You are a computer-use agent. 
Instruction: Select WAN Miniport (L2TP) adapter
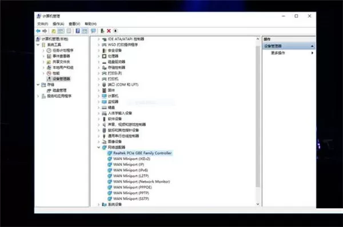point(131,176)
